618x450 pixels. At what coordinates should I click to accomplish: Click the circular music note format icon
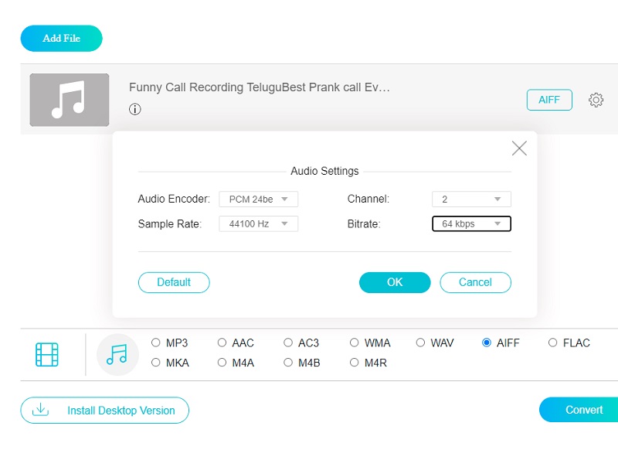click(x=117, y=353)
